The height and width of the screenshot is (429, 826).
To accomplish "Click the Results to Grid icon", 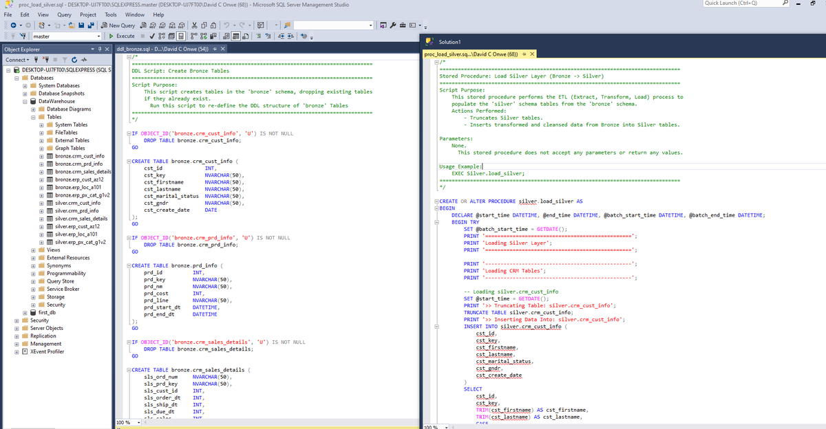I will pyautogui.click(x=236, y=36).
